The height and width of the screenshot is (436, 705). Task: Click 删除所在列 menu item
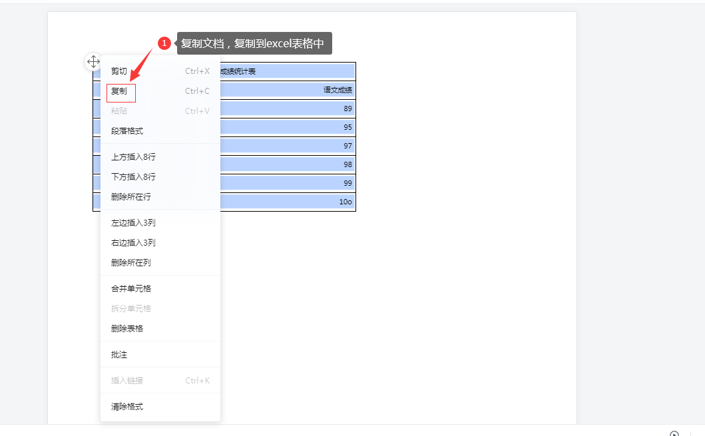[x=160, y=262]
